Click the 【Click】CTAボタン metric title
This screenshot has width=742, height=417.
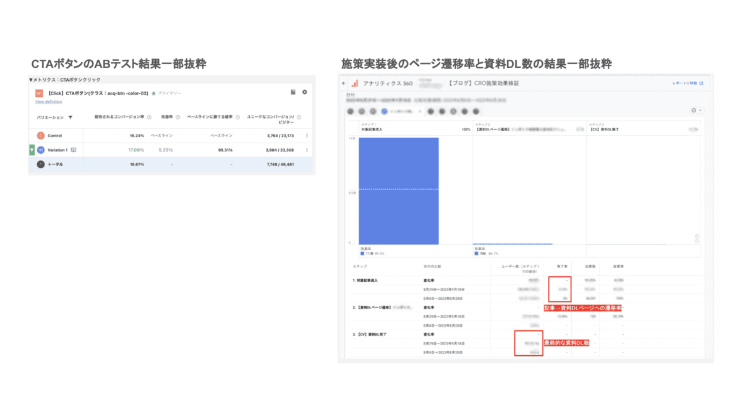click(98, 93)
